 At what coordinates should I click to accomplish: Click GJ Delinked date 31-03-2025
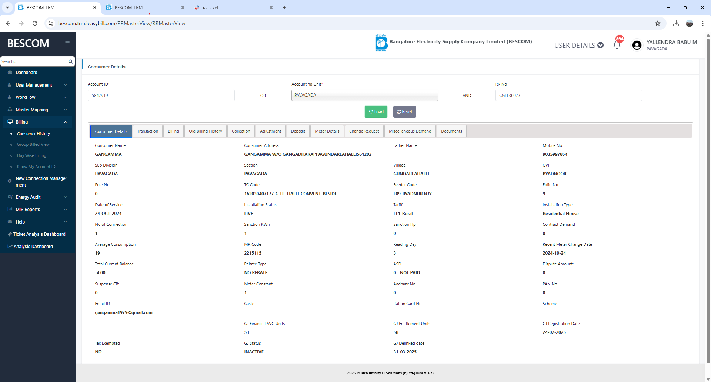(405, 352)
